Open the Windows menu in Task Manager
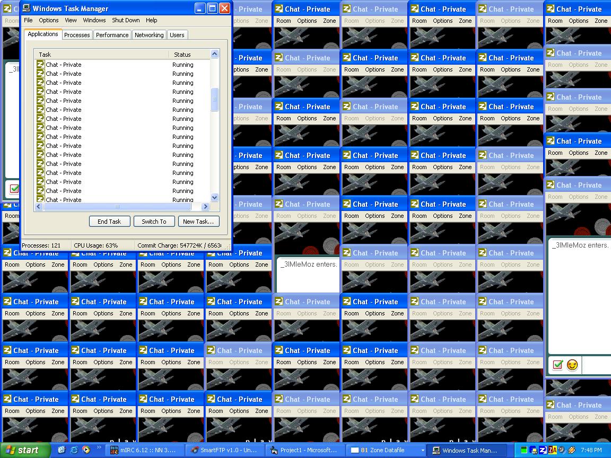Viewport: 611px width, 458px height. coord(94,20)
